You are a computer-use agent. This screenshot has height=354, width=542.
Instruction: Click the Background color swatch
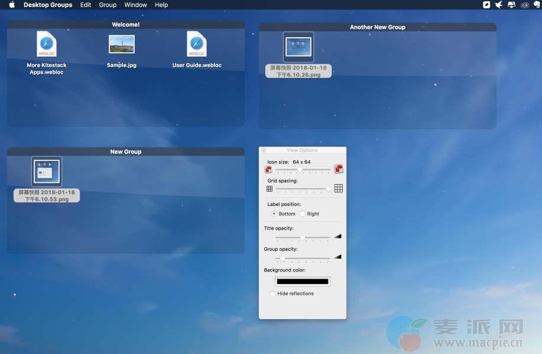click(302, 281)
